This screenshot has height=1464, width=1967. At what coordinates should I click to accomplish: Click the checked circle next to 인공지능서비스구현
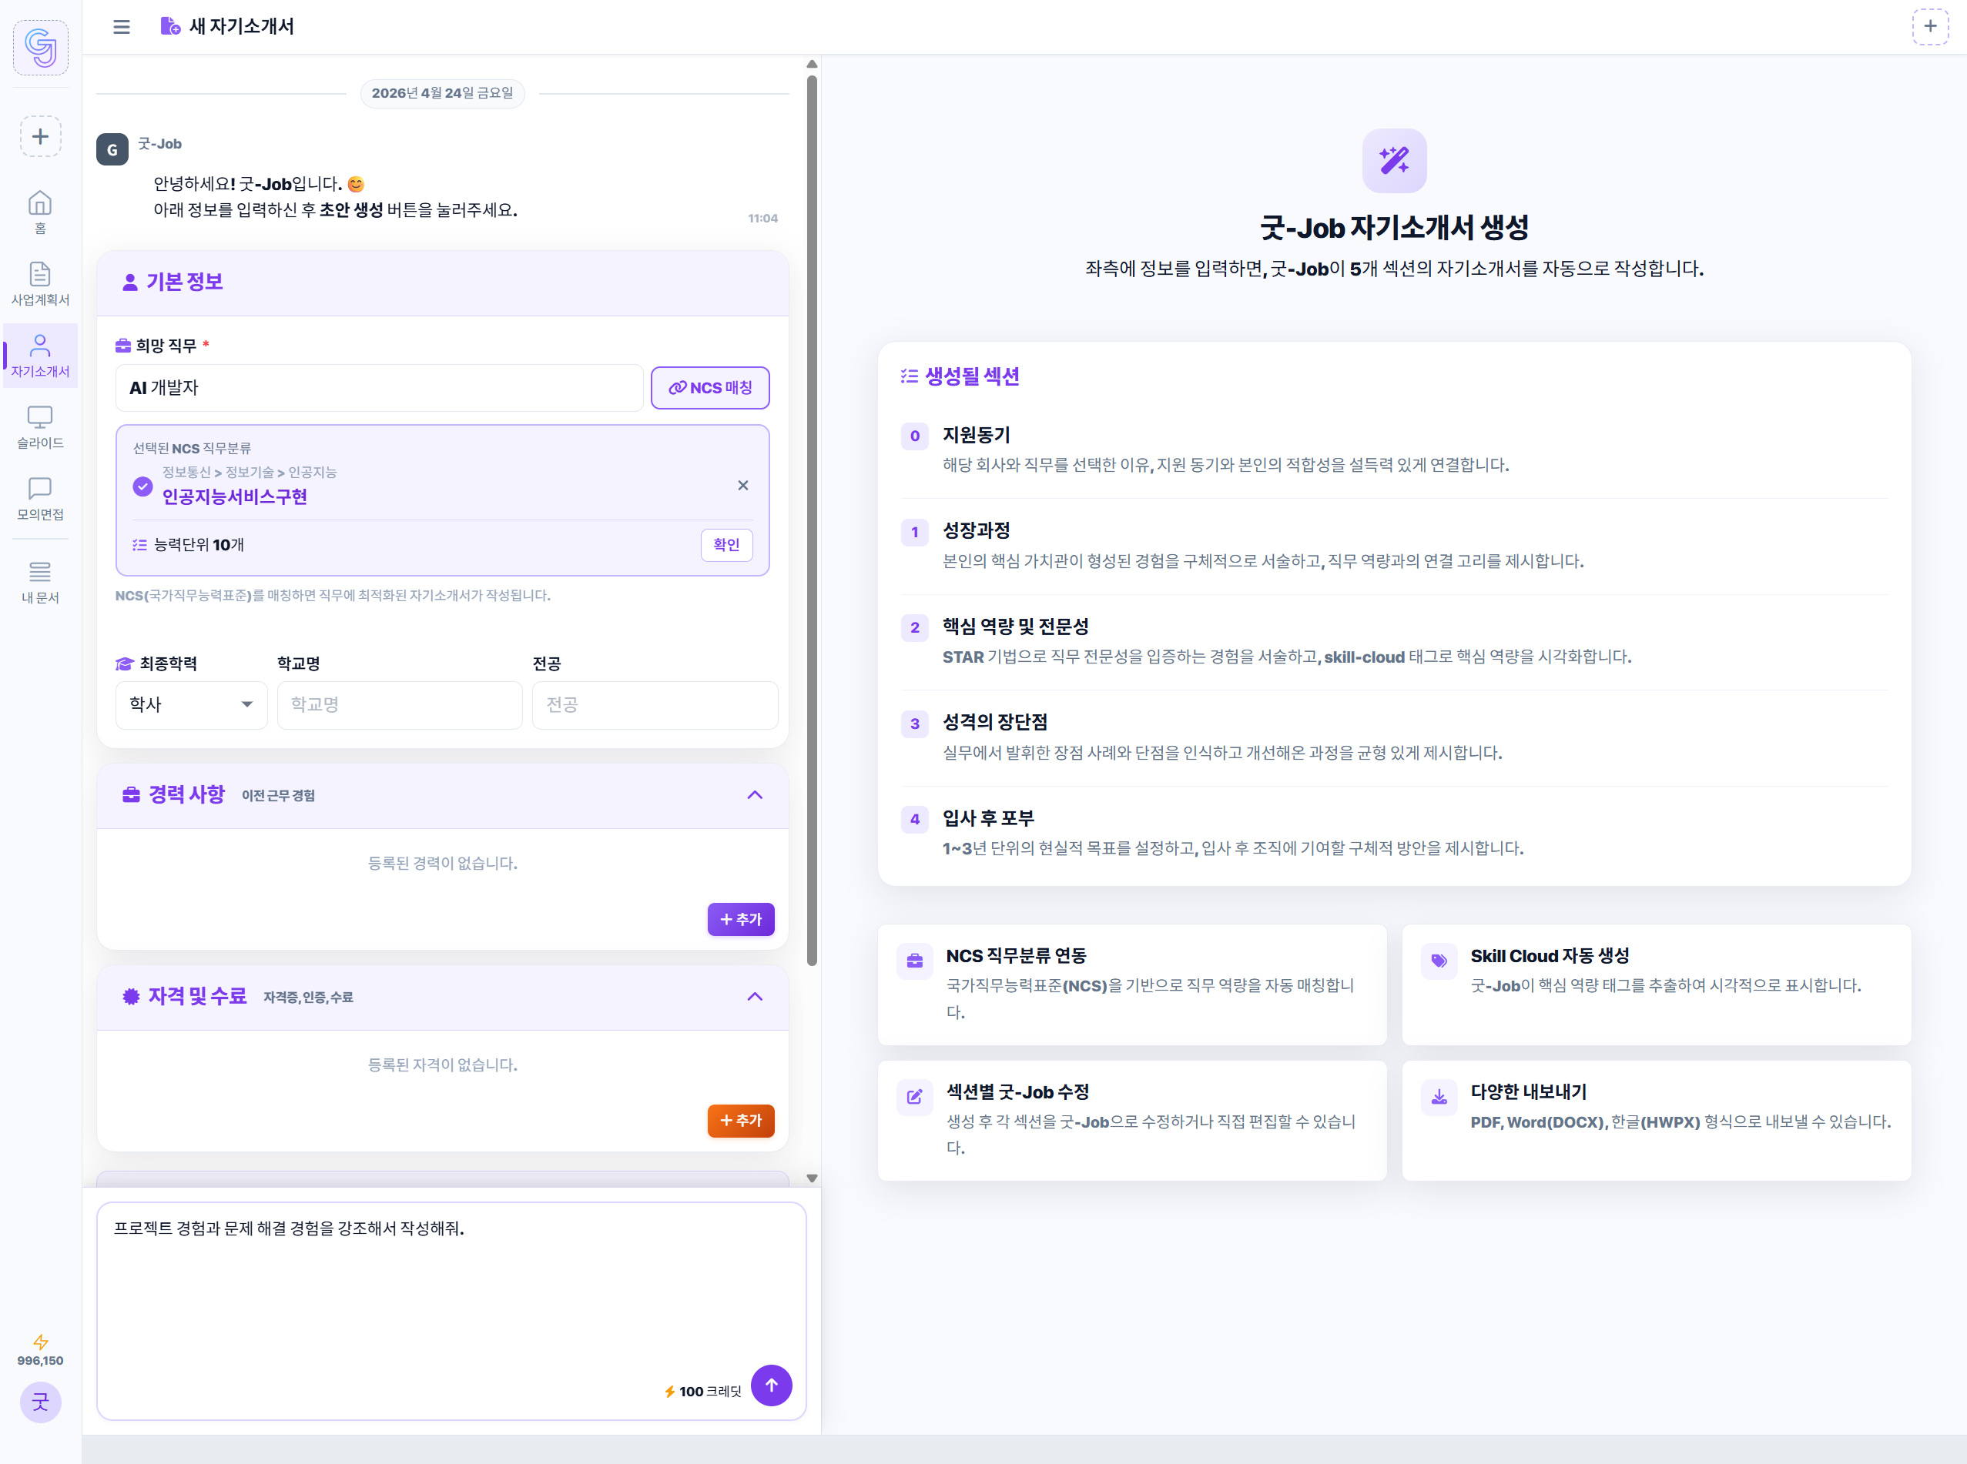click(142, 486)
